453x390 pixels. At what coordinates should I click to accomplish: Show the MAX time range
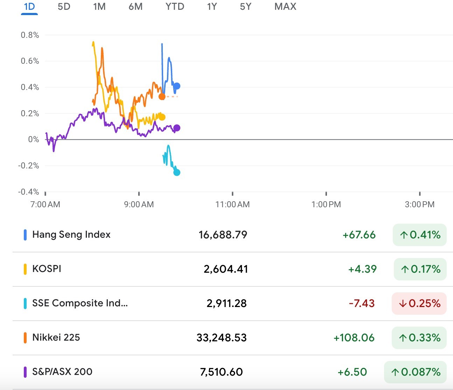pyautogui.click(x=285, y=7)
